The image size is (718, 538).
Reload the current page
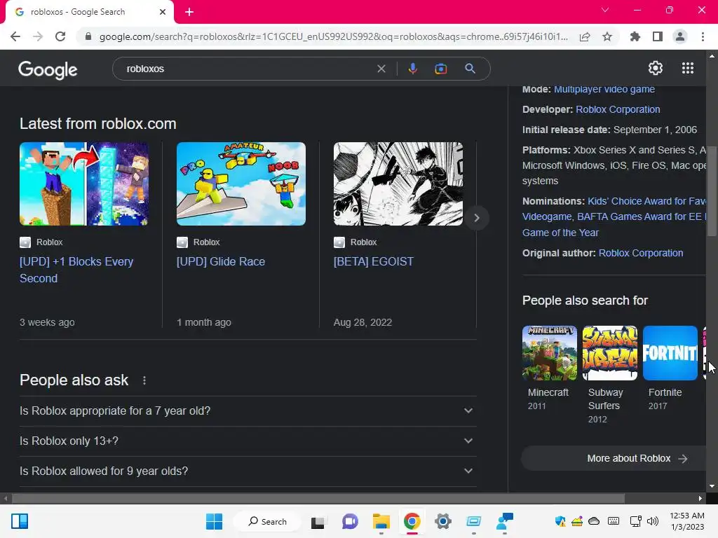60,36
